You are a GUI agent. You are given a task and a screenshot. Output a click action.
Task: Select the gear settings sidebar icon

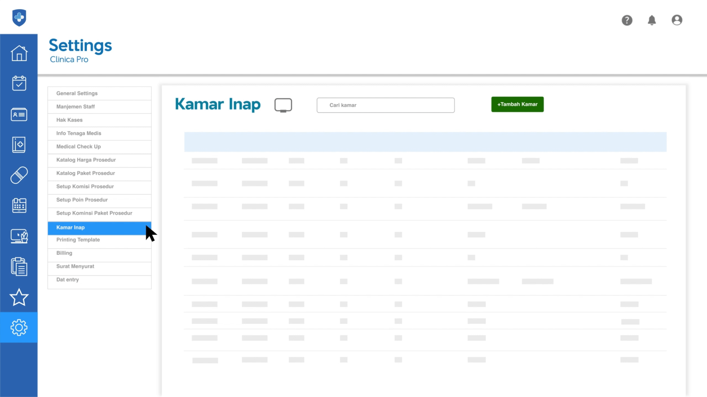coord(19,328)
